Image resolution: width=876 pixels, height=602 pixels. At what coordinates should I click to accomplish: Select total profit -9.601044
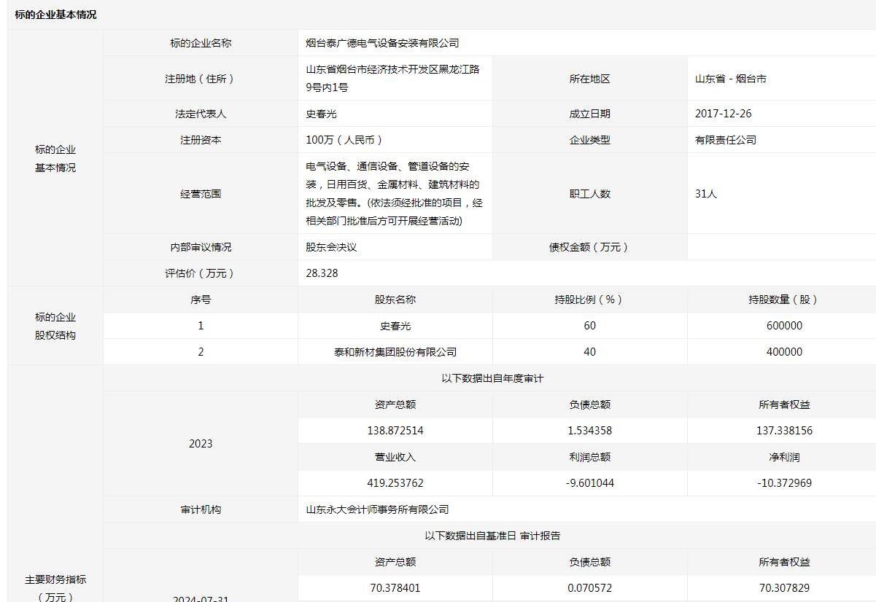point(589,483)
